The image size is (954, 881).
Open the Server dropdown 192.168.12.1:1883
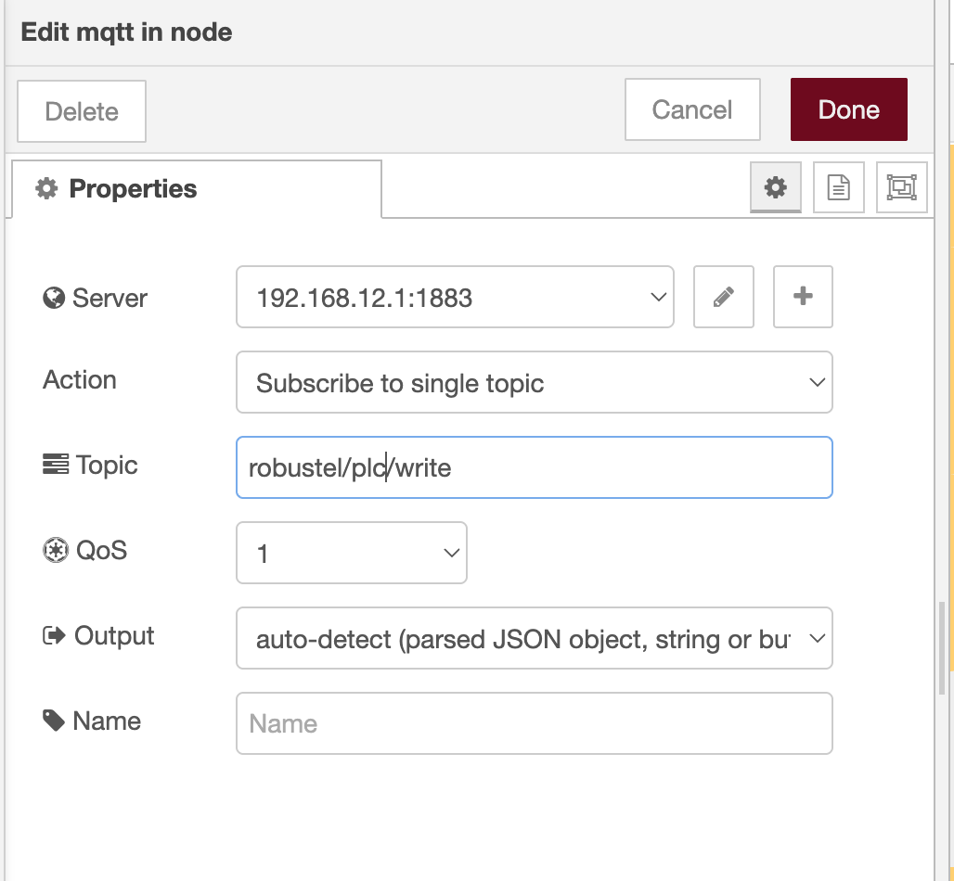point(455,298)
